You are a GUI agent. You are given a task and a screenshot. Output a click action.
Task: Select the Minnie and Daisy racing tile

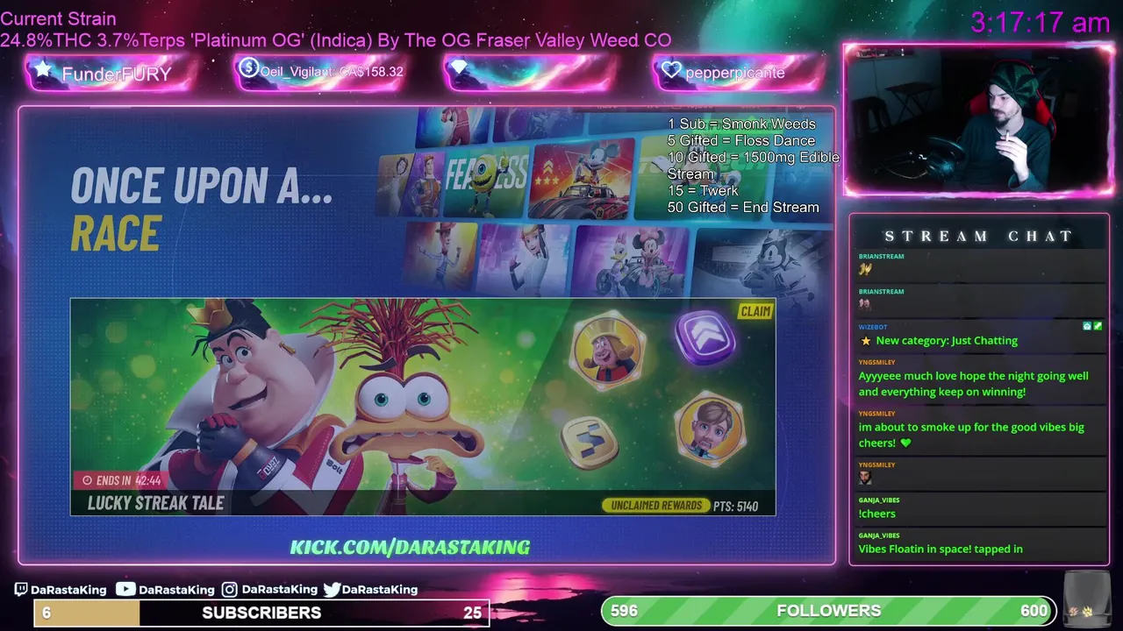632,261
